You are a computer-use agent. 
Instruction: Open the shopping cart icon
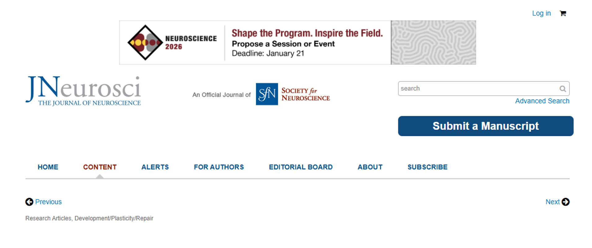coord(563,13)
